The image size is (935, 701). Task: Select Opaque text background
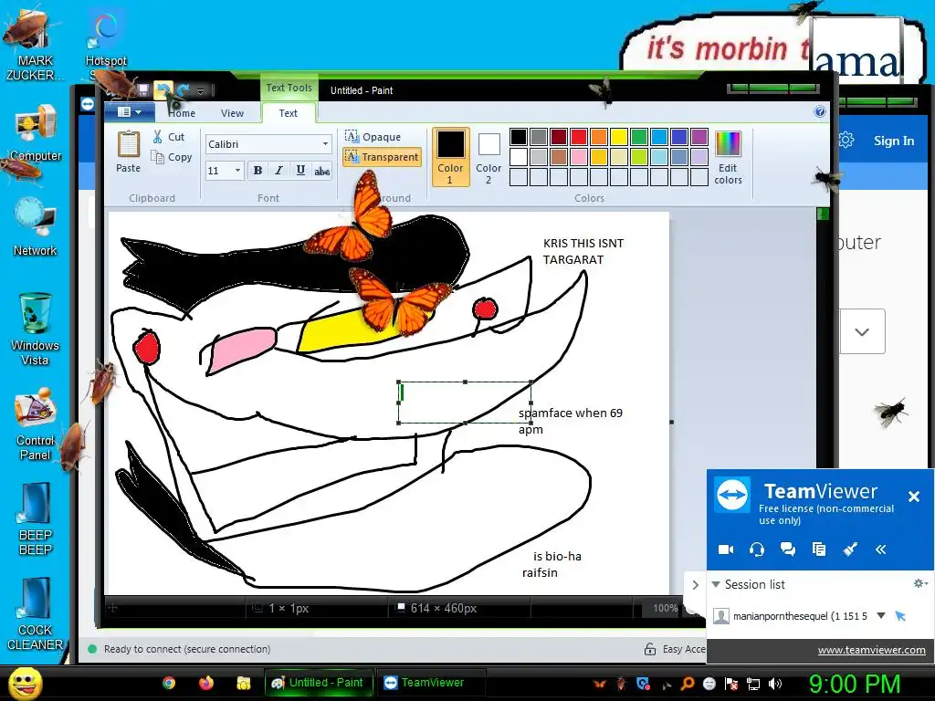pyautogui.click(x=373, y=137)
